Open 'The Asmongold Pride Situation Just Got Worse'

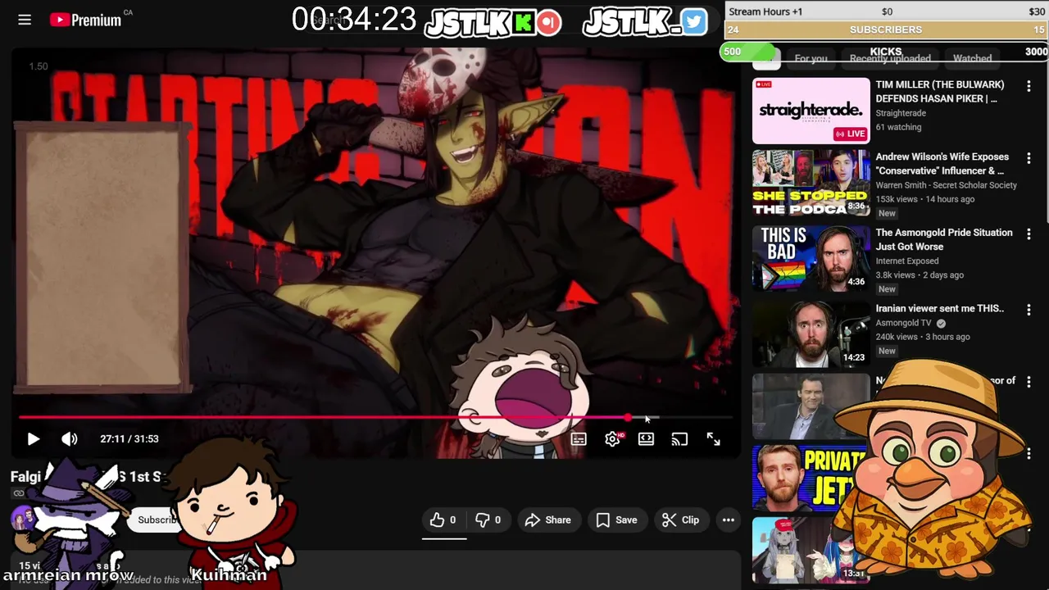(x=944, y=239)
